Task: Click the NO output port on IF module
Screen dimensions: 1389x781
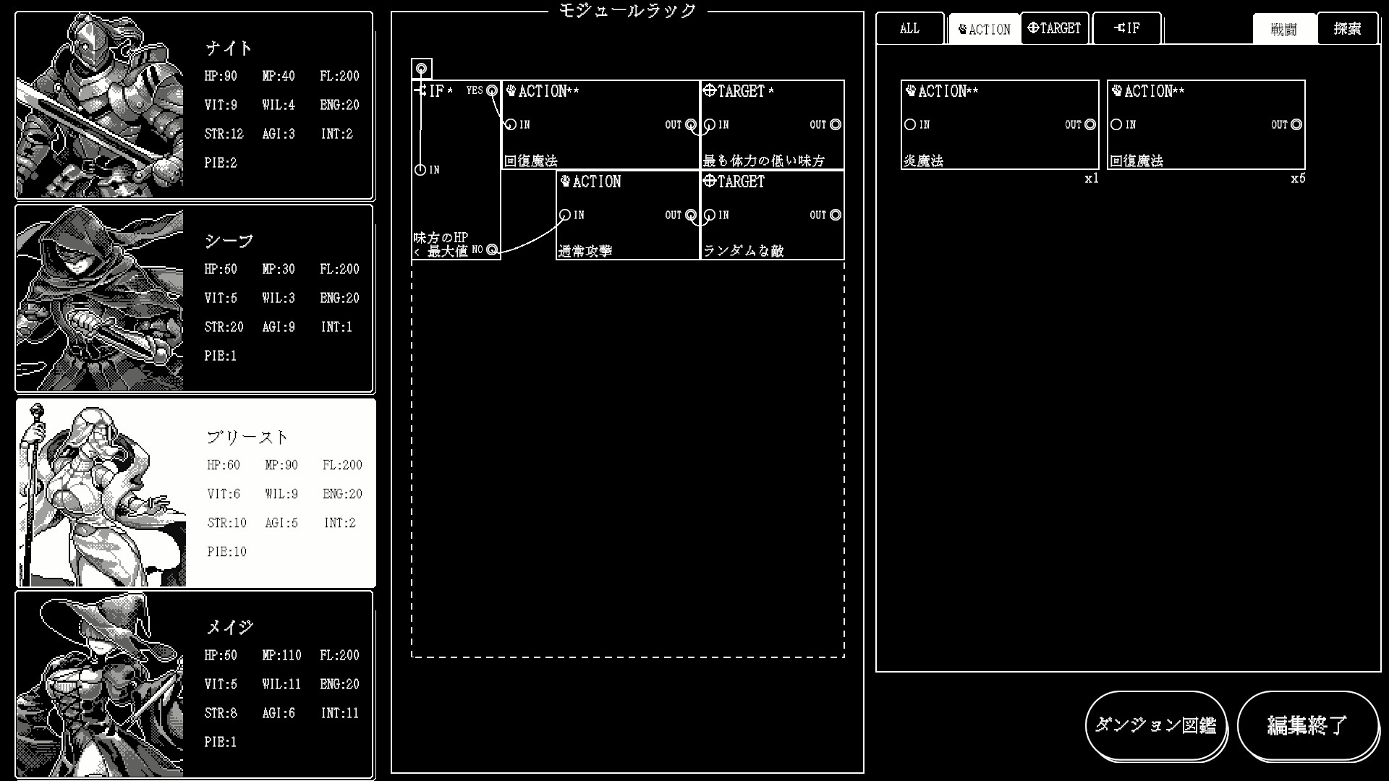Action: pos(492,250)
